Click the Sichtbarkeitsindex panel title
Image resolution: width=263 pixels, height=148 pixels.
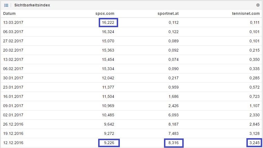[32, 5]
